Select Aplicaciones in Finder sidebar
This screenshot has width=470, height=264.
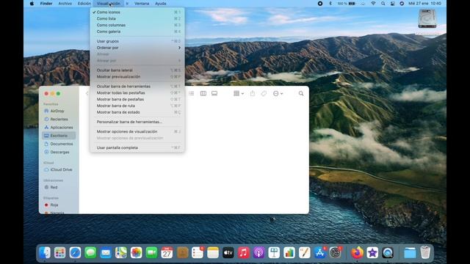tap(59, 128)
